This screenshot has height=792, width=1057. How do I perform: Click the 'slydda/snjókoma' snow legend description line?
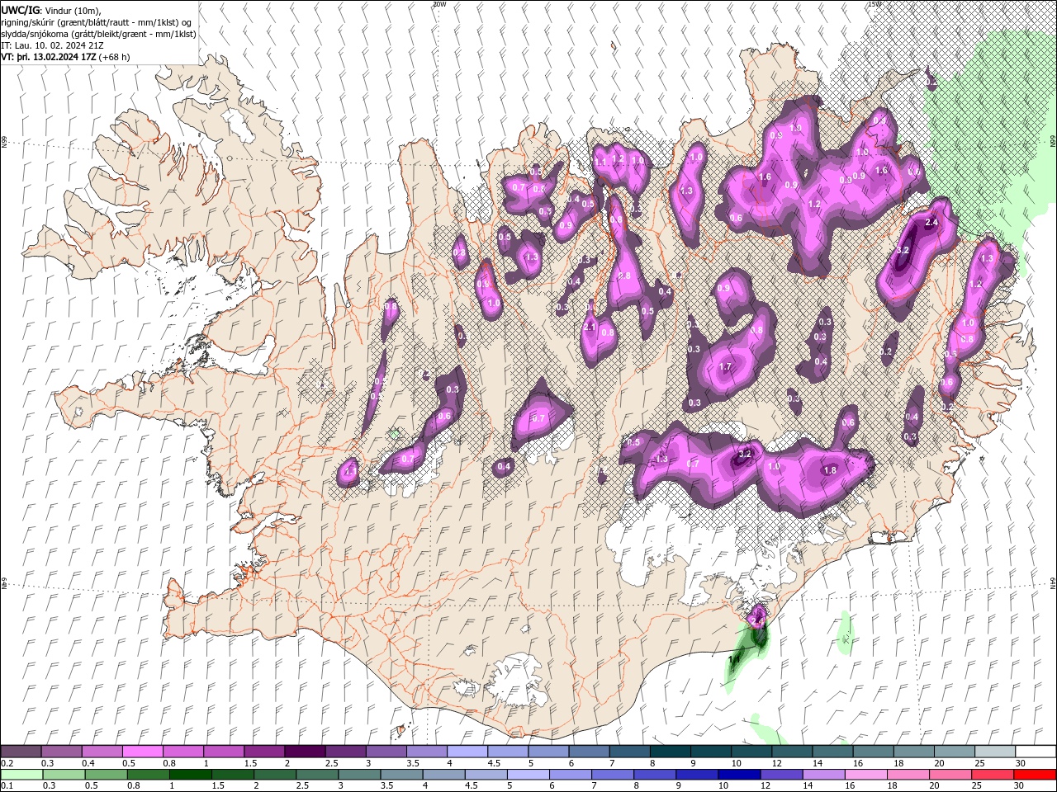click(99, 34)
